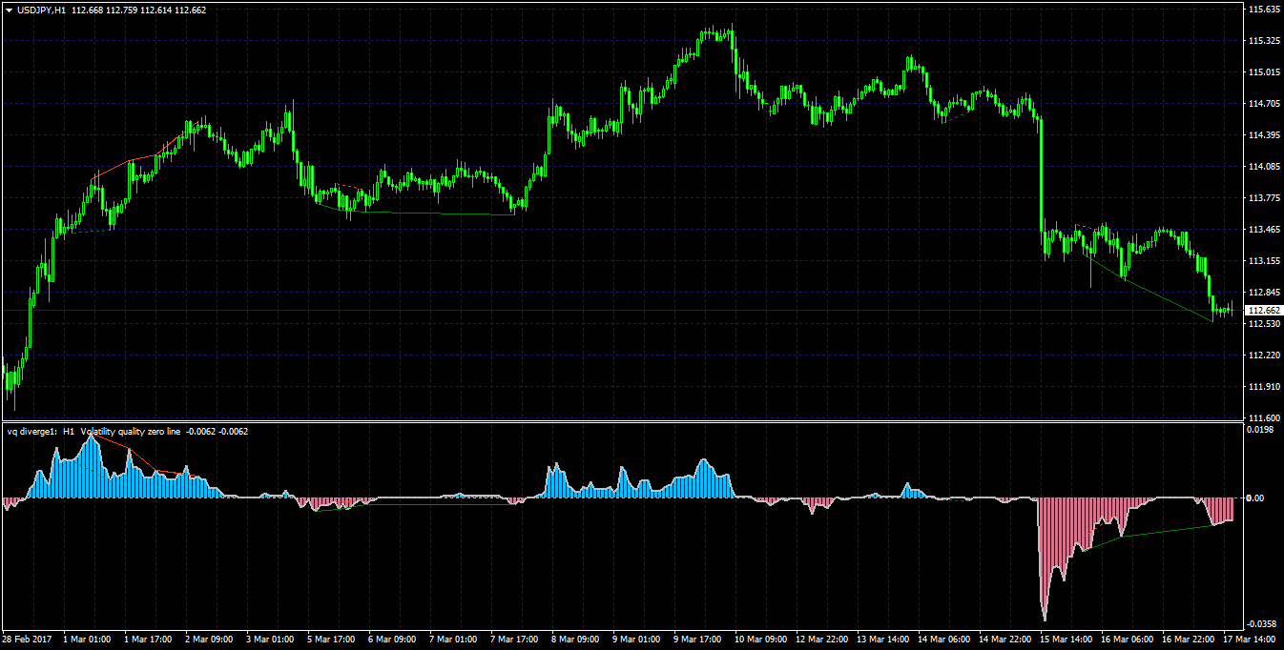Click time axis label 1 Mar 01:00

[x=87, y=639]
